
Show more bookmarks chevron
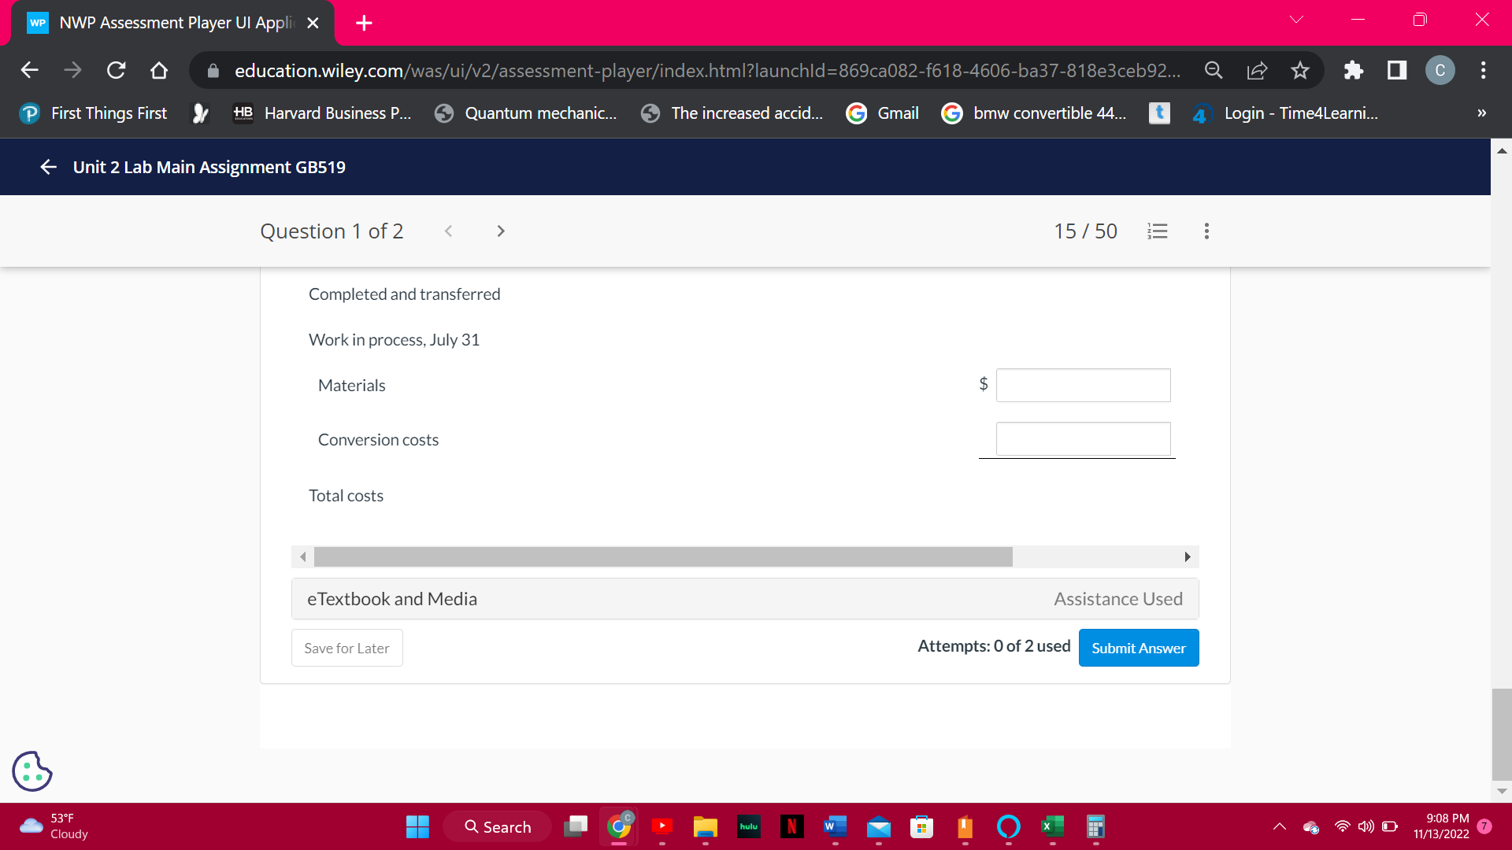click(x=1481, y=113)
